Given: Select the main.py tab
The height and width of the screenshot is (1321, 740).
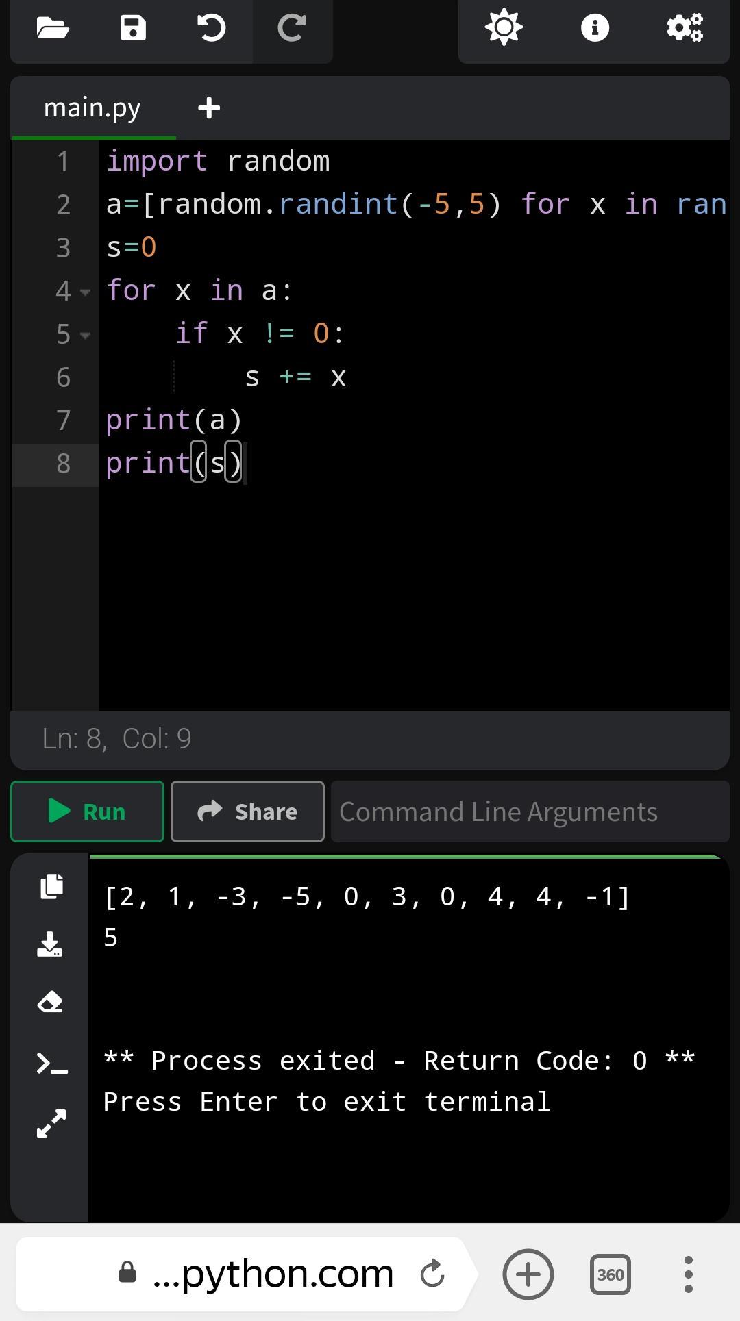Looking at the screenshot, I should 93,108.
